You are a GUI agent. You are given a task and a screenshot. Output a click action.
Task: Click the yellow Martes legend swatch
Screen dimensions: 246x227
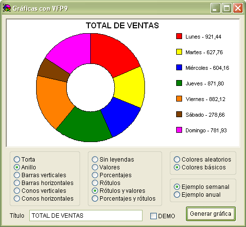coord(179,52)
